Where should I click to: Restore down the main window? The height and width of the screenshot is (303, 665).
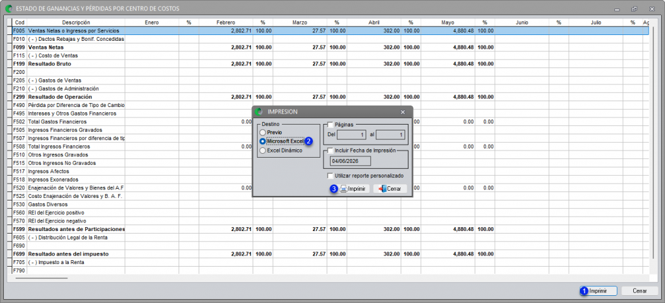click(x=634, y=8)
